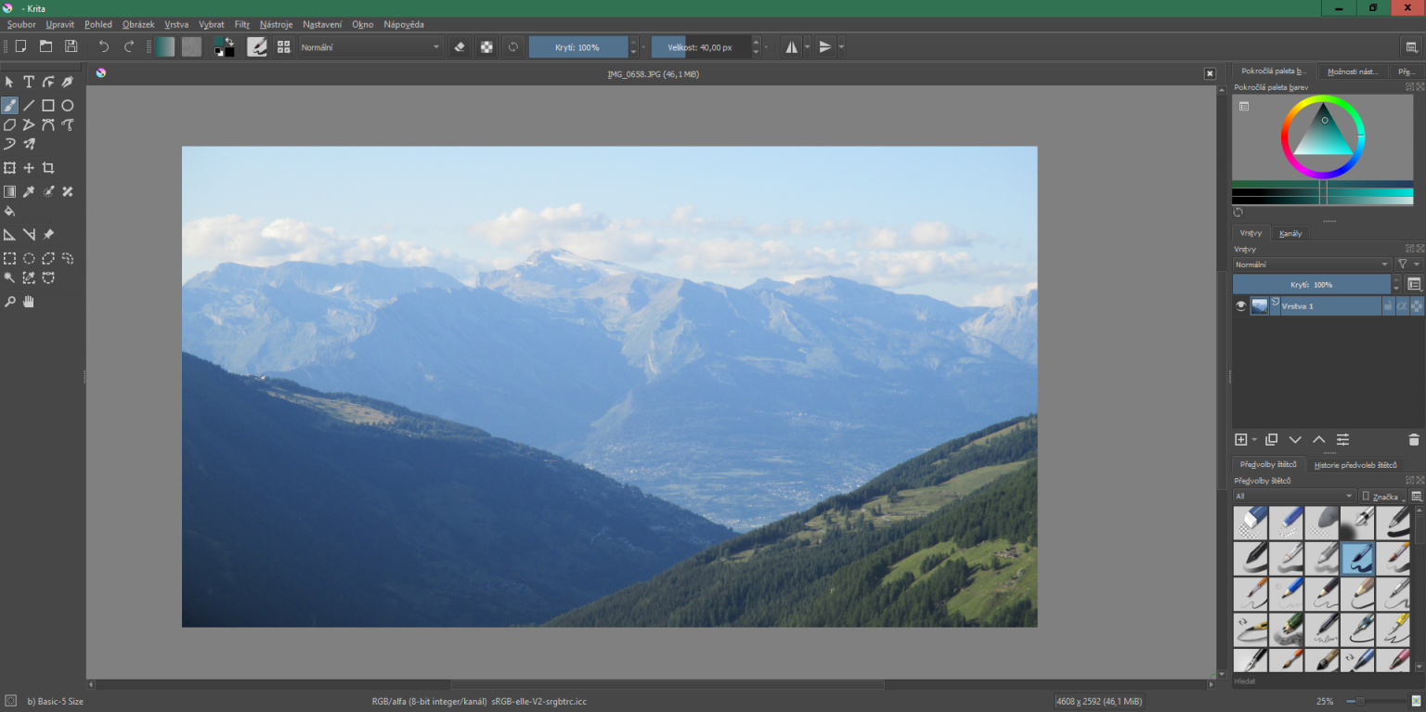Select the highlighted blue brush preset thumbnail
Viewport: 1426px width, 712px height.
tap(1357, 558)
